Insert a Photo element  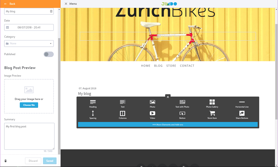pyautogui.click(x=152, y=104)
